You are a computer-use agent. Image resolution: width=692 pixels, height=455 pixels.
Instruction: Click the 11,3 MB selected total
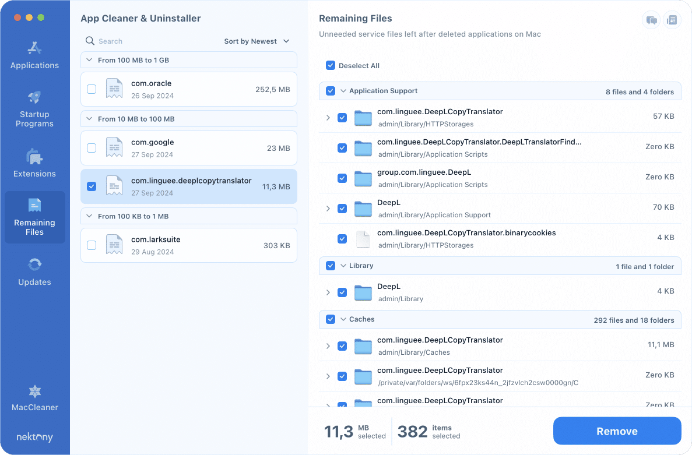coord(355,431)
